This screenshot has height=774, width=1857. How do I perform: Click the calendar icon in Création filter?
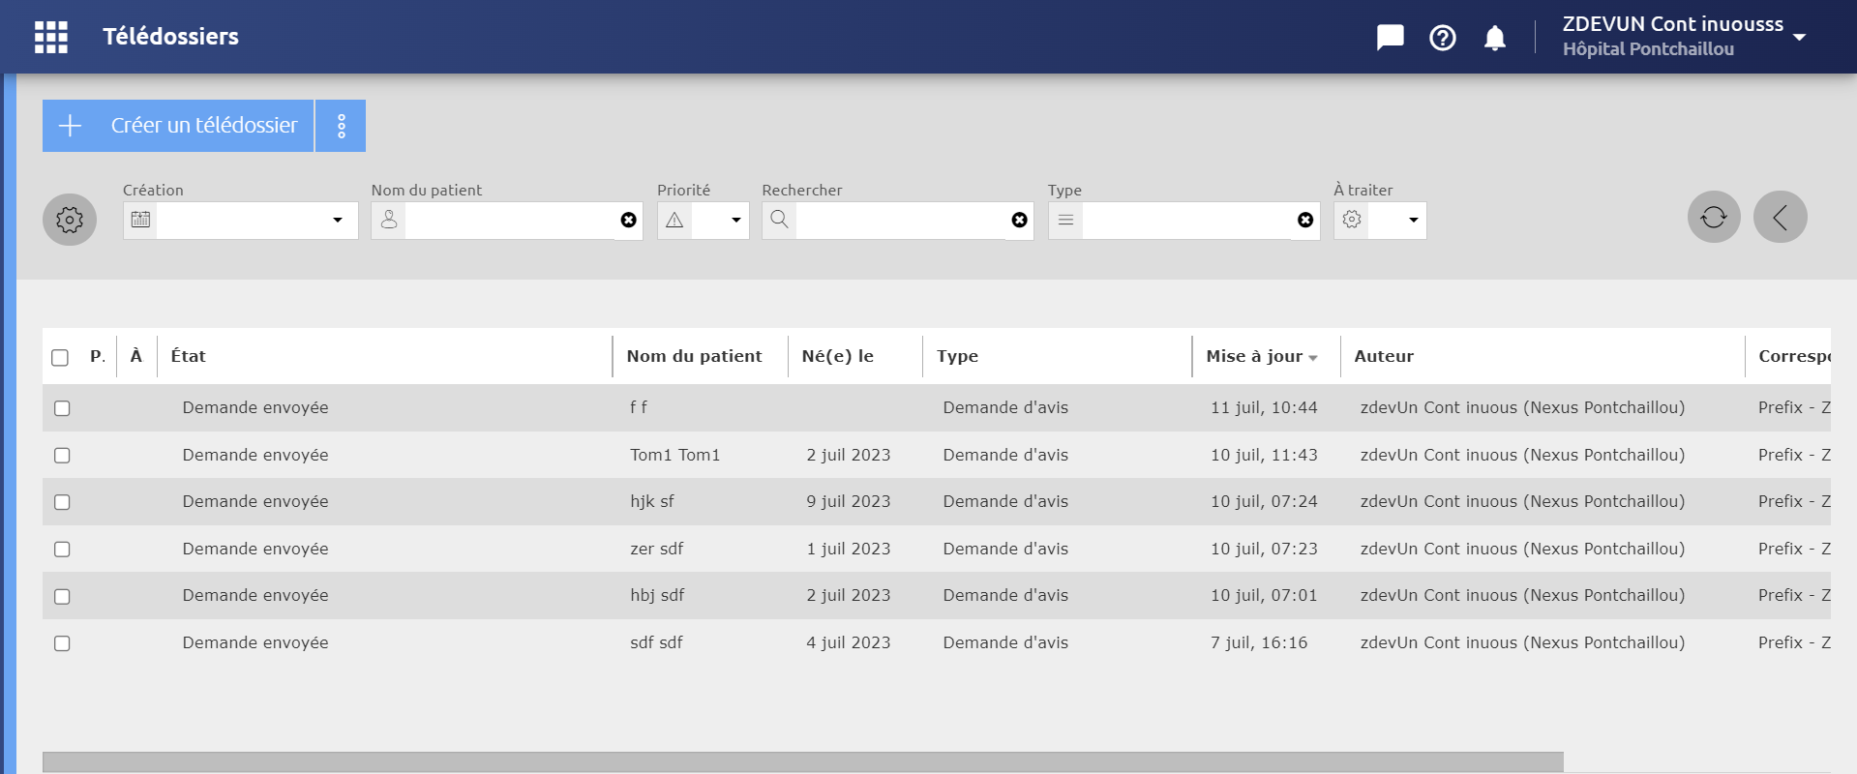pos(140,220)
